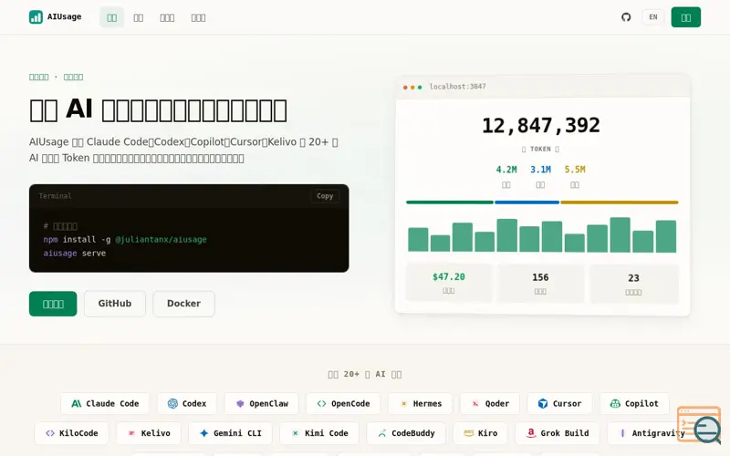
Task: Click the Gemini CLI sparkle icon
Action: click(x=203, y=433)
